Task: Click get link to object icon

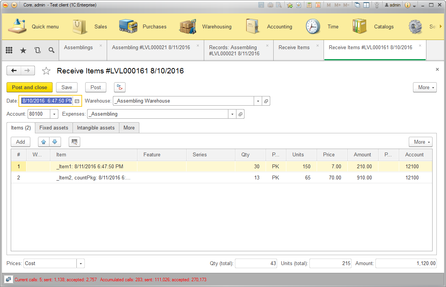Action: pos(290,5)
